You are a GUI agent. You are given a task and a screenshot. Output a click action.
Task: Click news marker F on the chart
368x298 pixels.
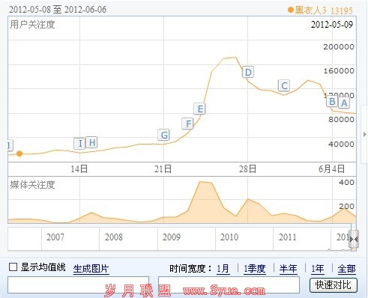pyautogui.click(x=188, y=124)
